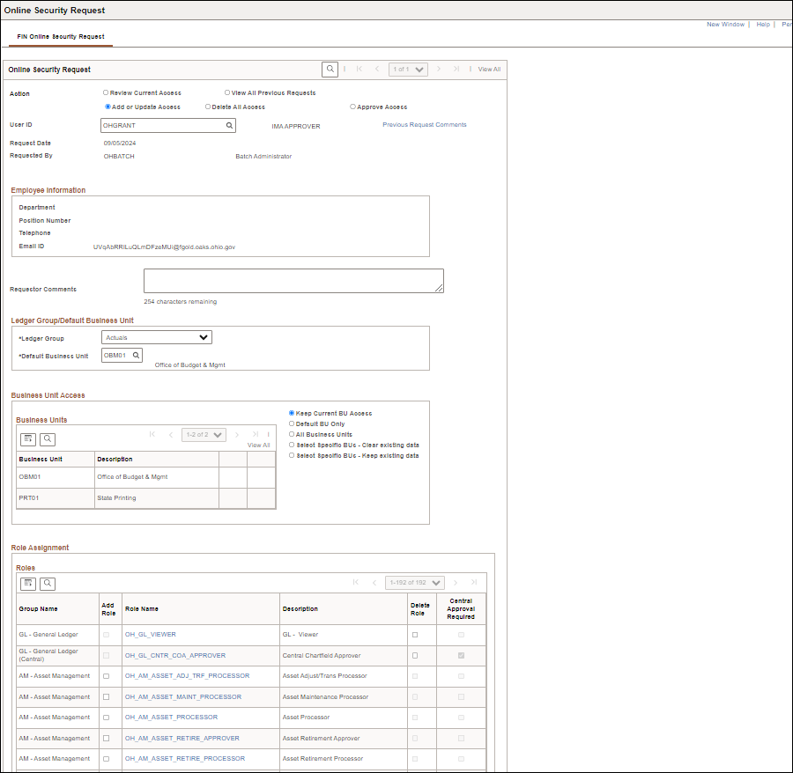
Task: Switch to FIN Online Security Request tab
Action: 61,37
